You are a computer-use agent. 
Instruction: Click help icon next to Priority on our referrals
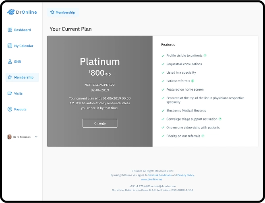[203, 136]
